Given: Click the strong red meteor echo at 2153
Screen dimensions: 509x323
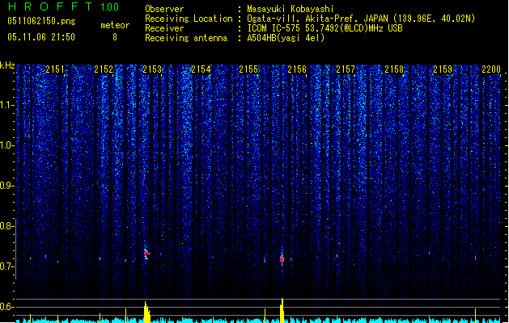Looking at the screenshot, I should click(x=146, y=254).
